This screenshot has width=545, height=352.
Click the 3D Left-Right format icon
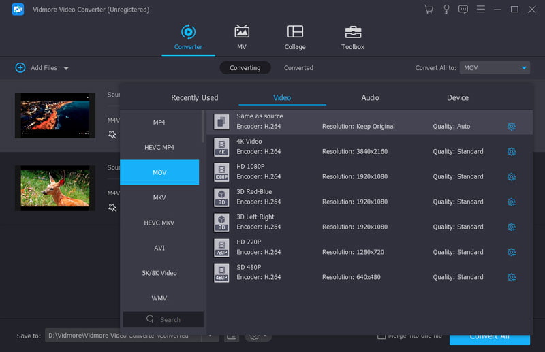tap(221, 223)
